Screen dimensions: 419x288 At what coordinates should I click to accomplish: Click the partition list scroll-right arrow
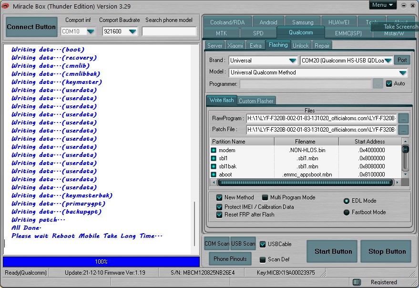[398, 183]
